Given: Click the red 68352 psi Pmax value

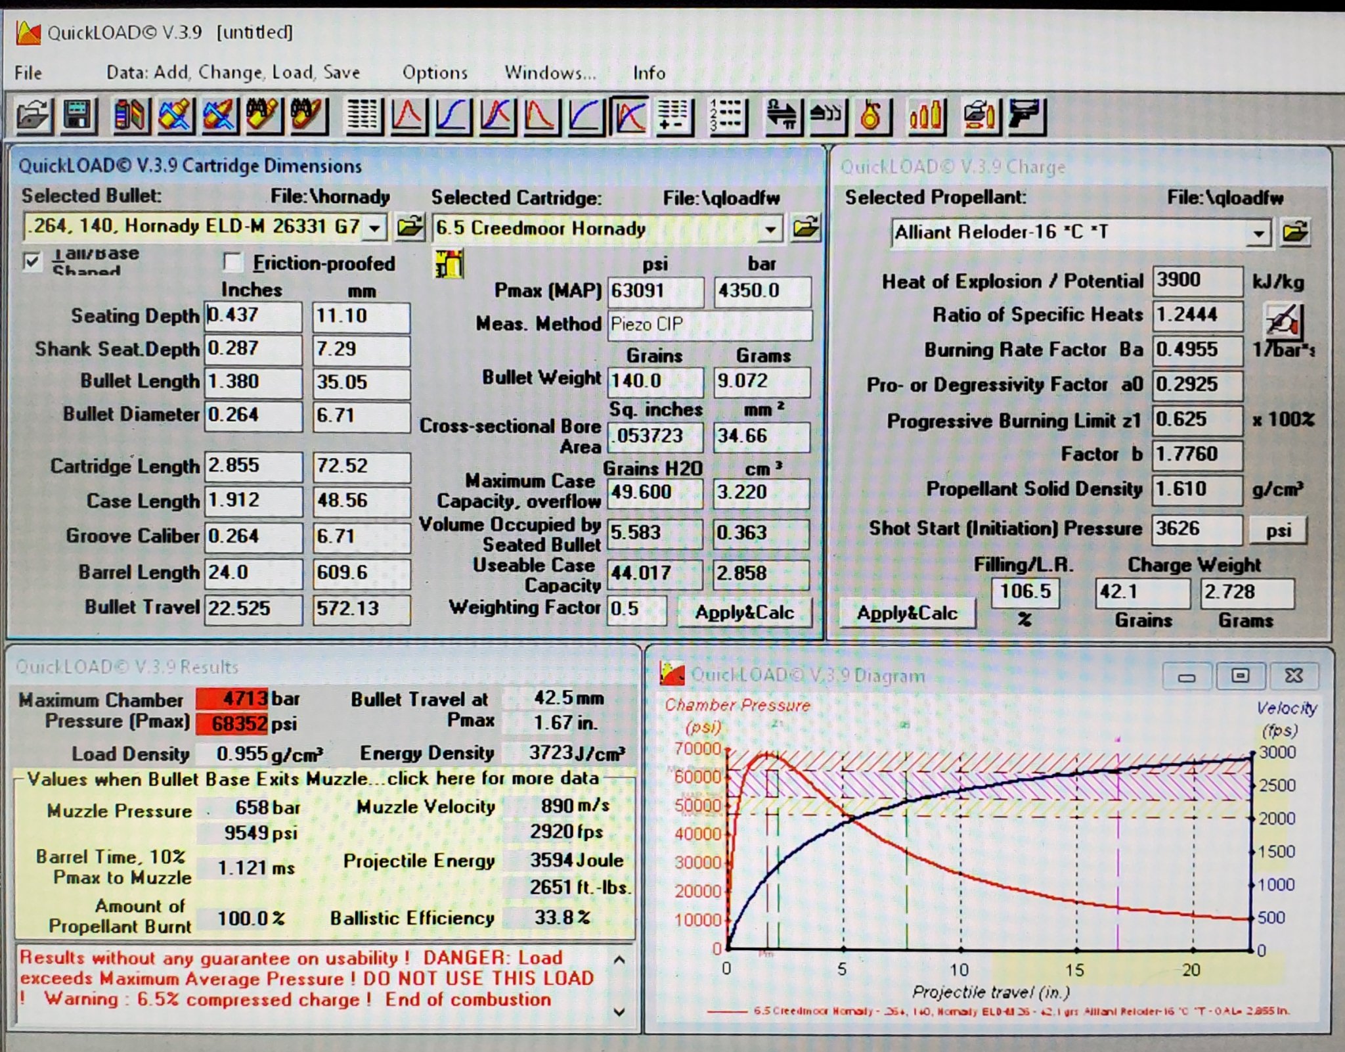Looking at the screenshot, I should (x=232, y=723).
